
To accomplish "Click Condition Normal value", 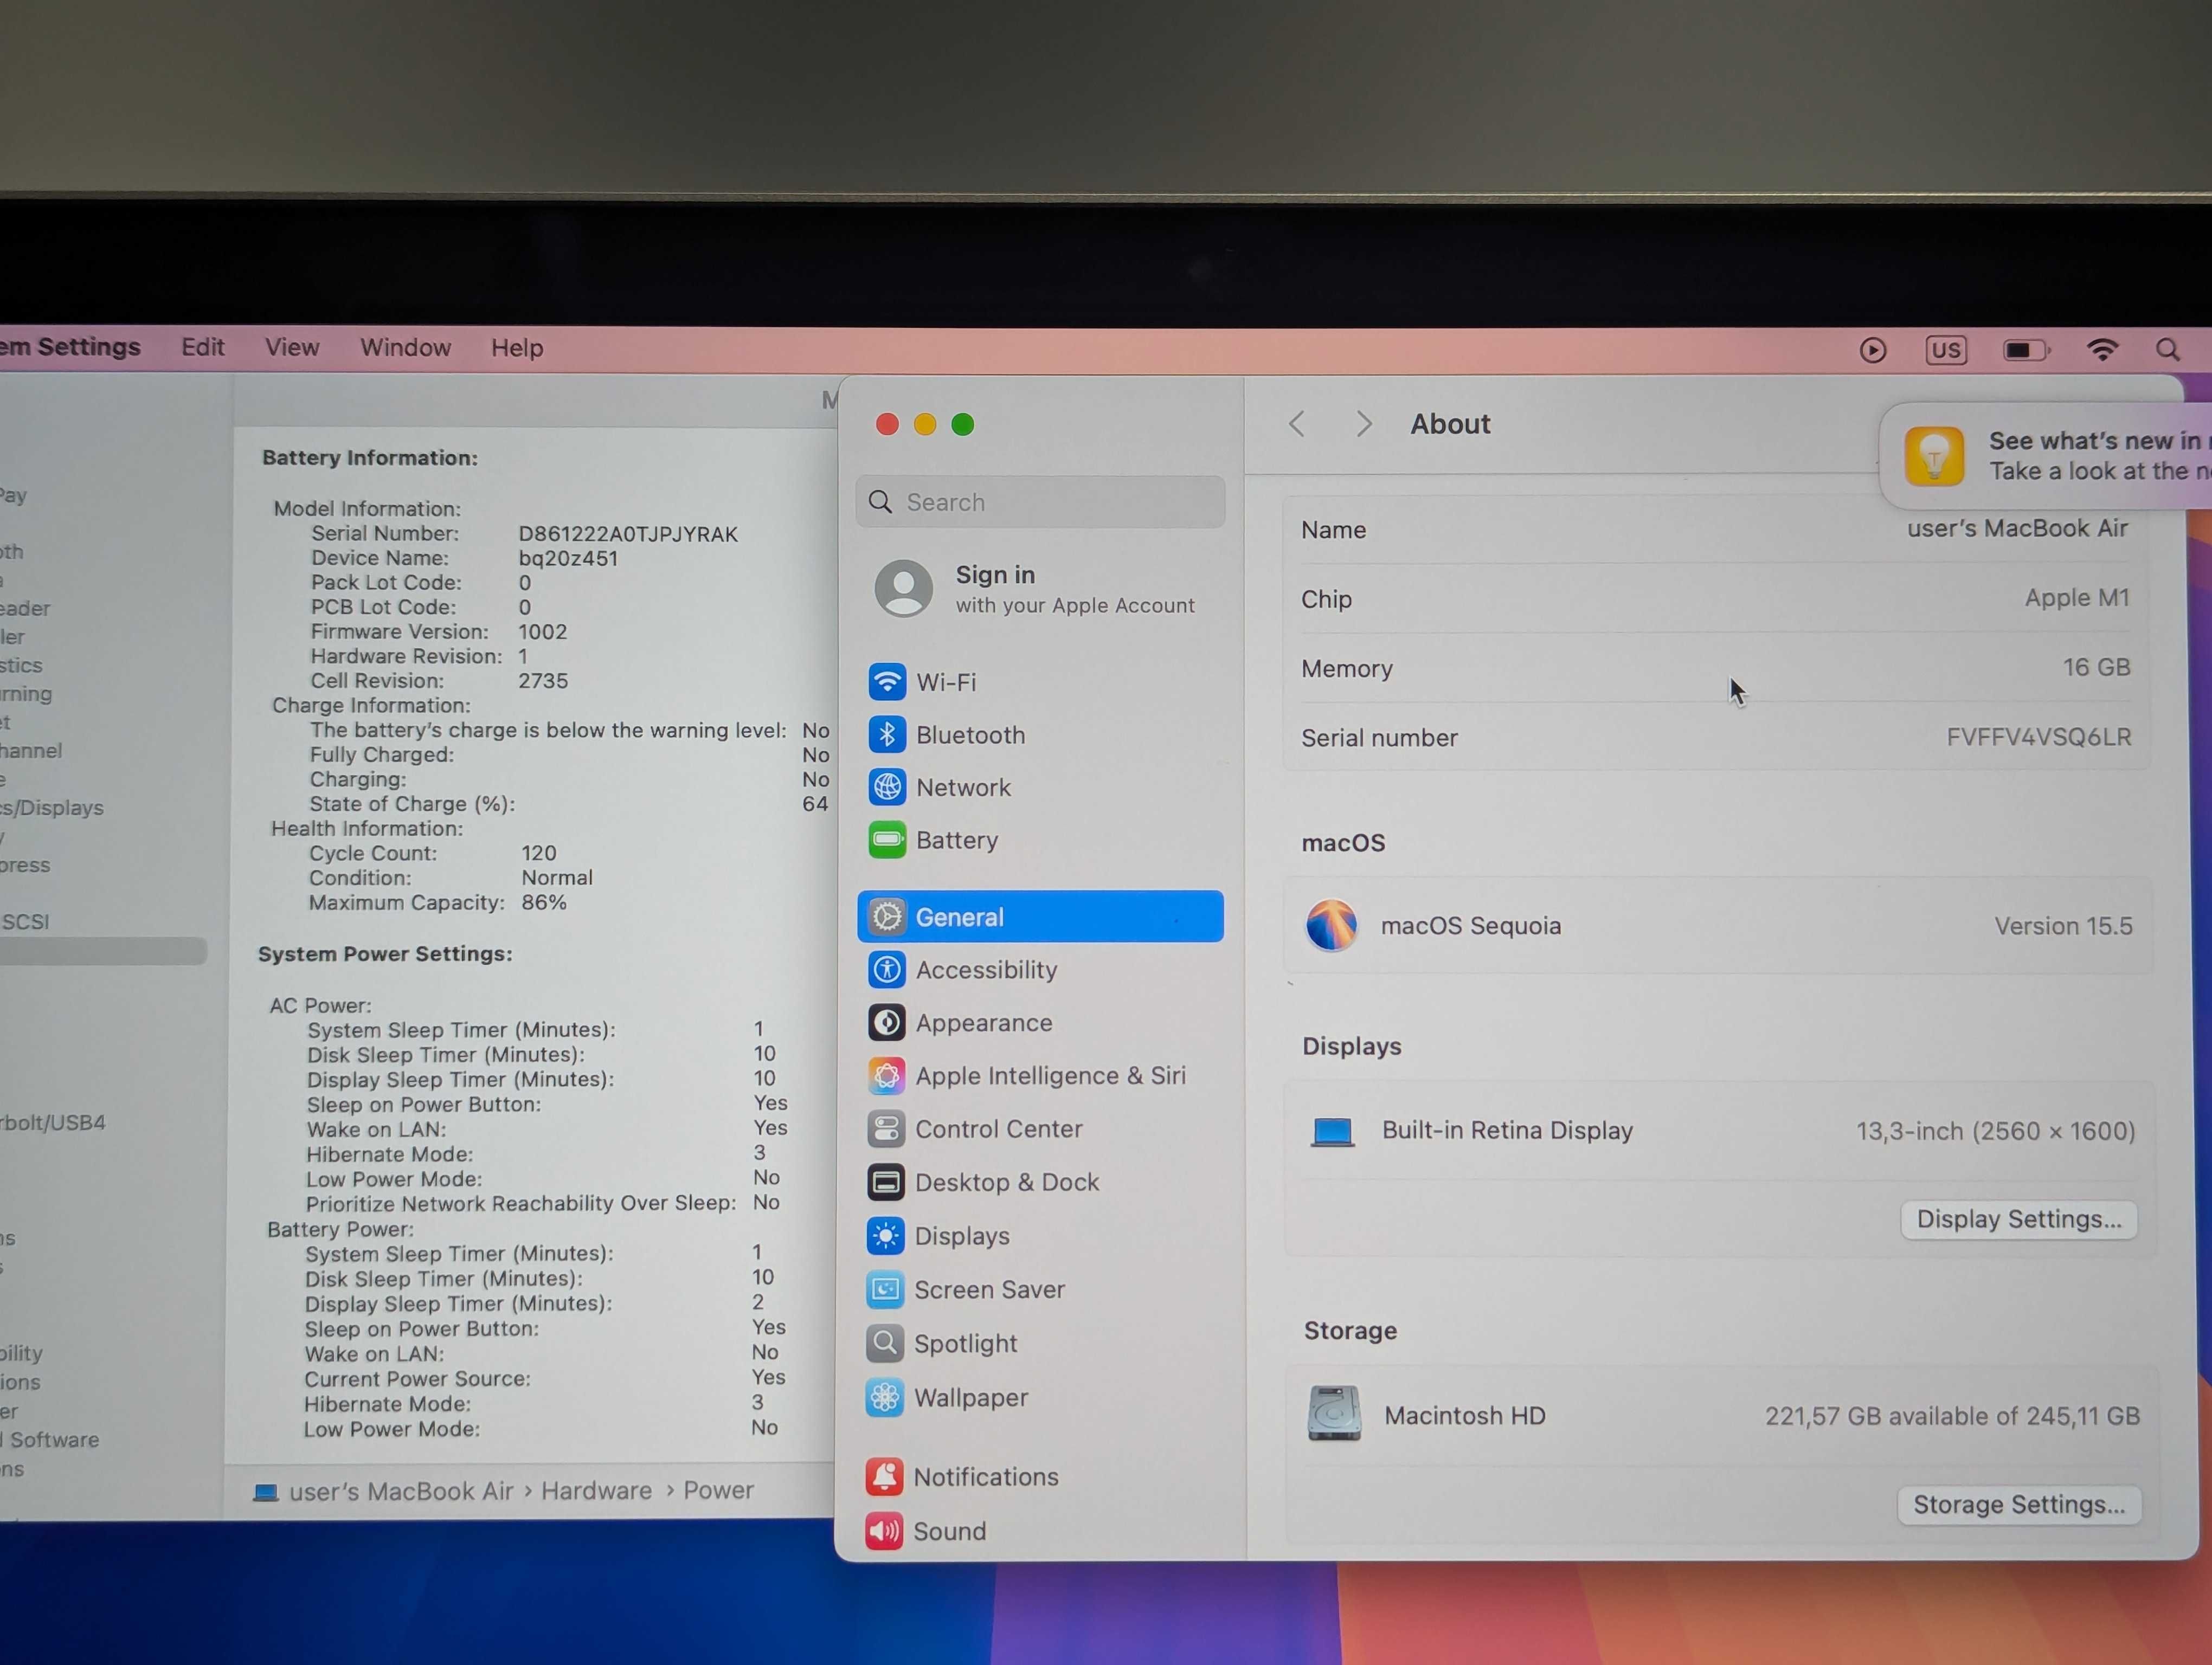I will 556,877.
